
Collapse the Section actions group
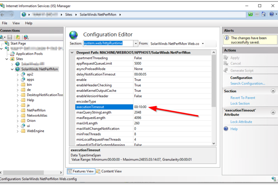pos(273,91)
